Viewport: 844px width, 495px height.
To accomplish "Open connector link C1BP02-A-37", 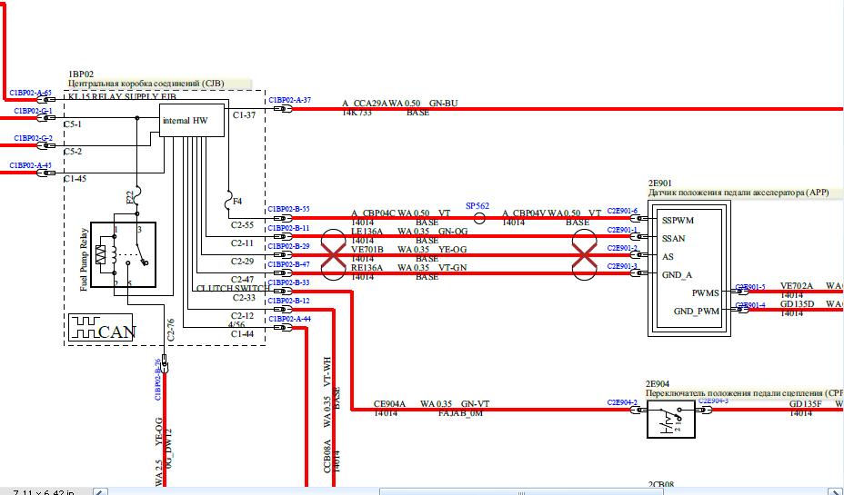I will pos(289,100).
